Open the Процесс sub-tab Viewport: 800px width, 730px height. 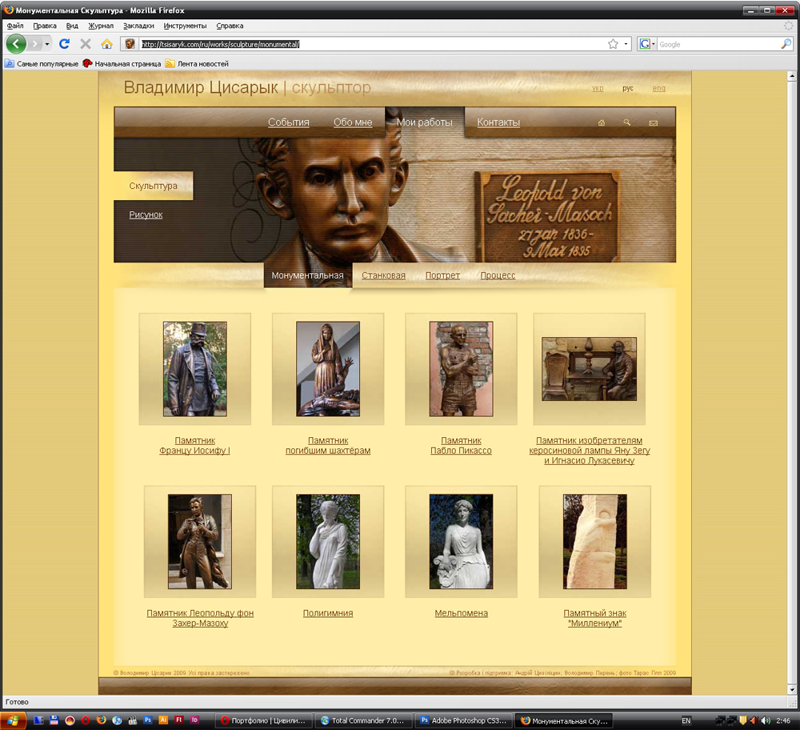click(498, 275)
